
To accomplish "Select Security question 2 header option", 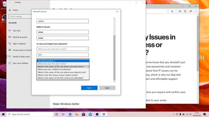I will 63,61.
